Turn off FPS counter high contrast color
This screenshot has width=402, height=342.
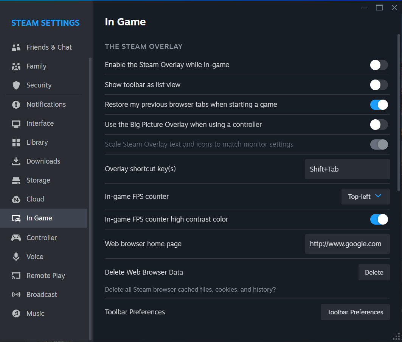point(379,219)
